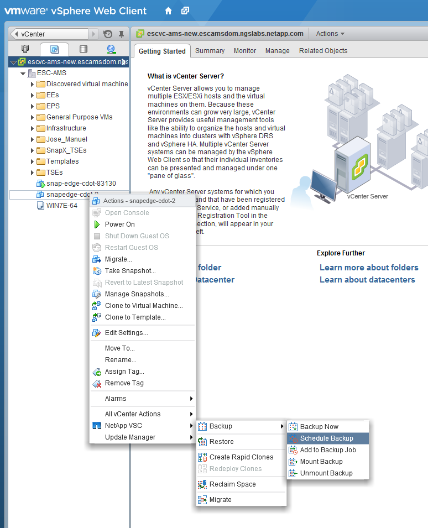Click the Power On green arrow icon
The width and height of the screenshot is (428, 528).
pos(97,224)
